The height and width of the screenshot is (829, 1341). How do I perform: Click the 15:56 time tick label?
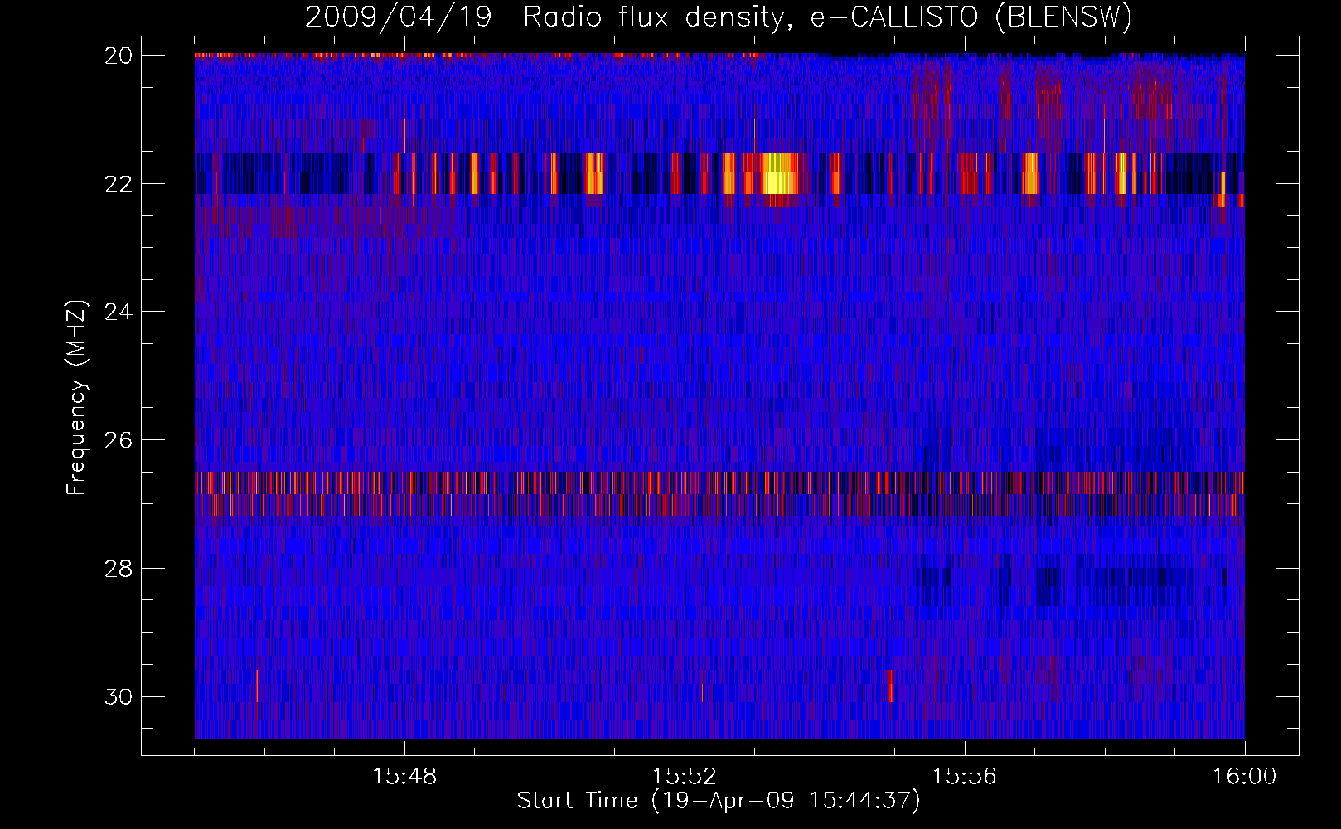[x=965, y=777]
